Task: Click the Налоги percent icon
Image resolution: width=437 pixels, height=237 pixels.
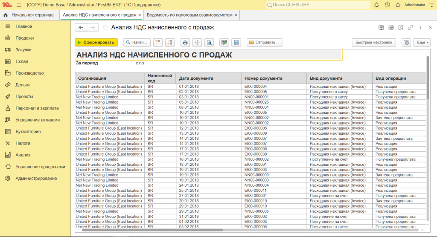Action: [8, 143]
